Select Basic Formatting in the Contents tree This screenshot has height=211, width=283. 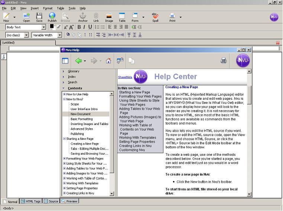[81, 119]
